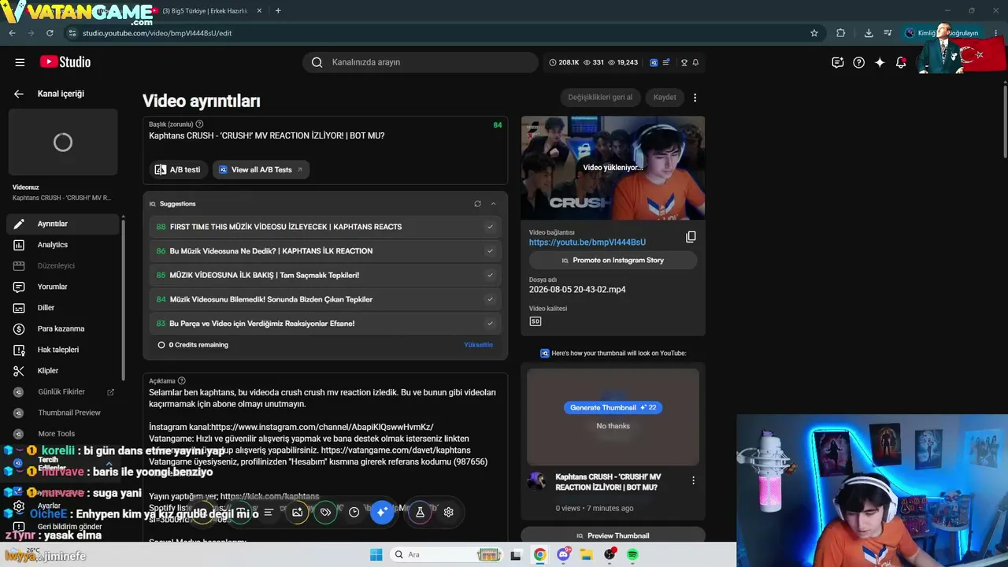Collapse the Suggestions panel
Viewport: 1008px width, 567px height.
(x=494, y=204)
